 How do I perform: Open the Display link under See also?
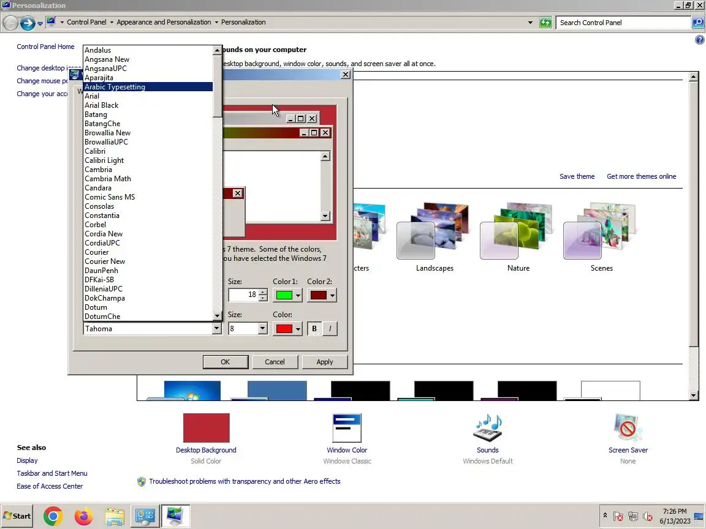[27, 460]
